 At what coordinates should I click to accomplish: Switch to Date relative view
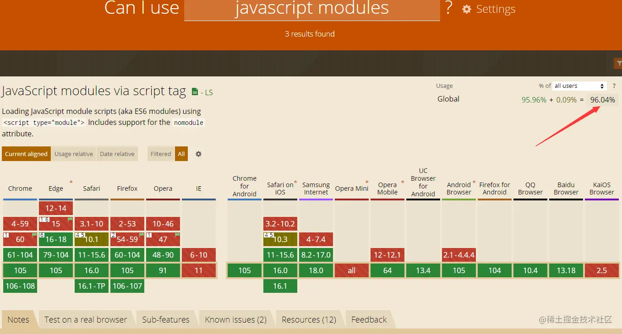pyautogui.click(x=117, y=154)
